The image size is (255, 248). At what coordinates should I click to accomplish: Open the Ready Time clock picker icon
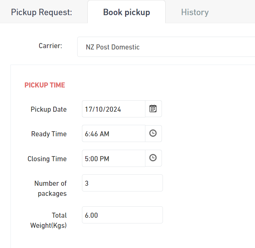coord(153,134)
